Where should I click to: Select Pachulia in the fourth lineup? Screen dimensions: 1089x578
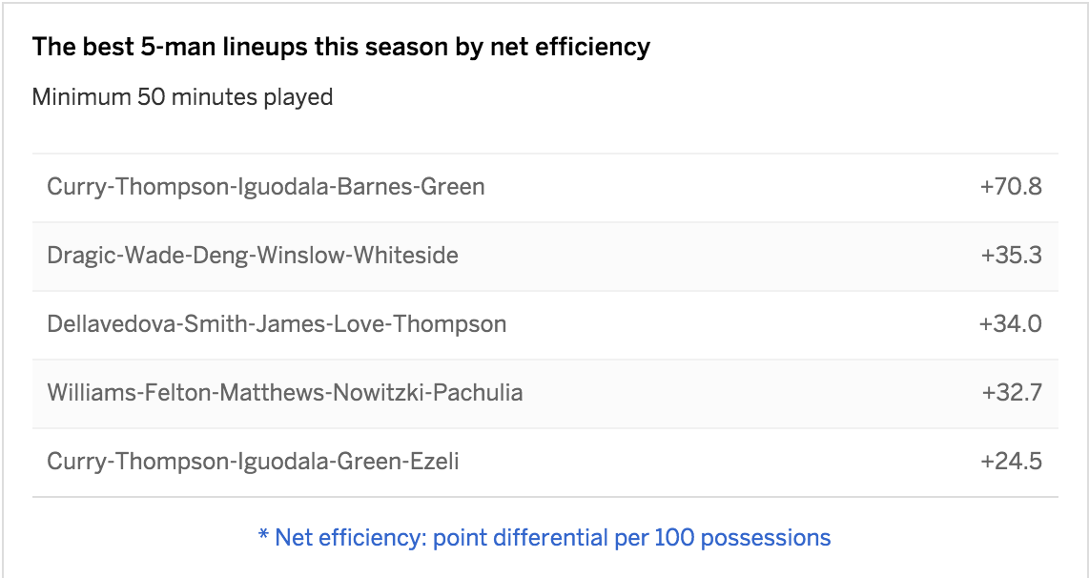coord(478,393)
